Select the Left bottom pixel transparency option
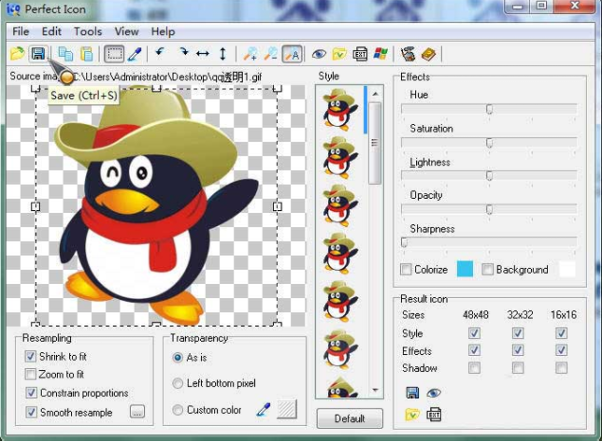Viewport: 602px width, 442px height. [x=177, y=383]
